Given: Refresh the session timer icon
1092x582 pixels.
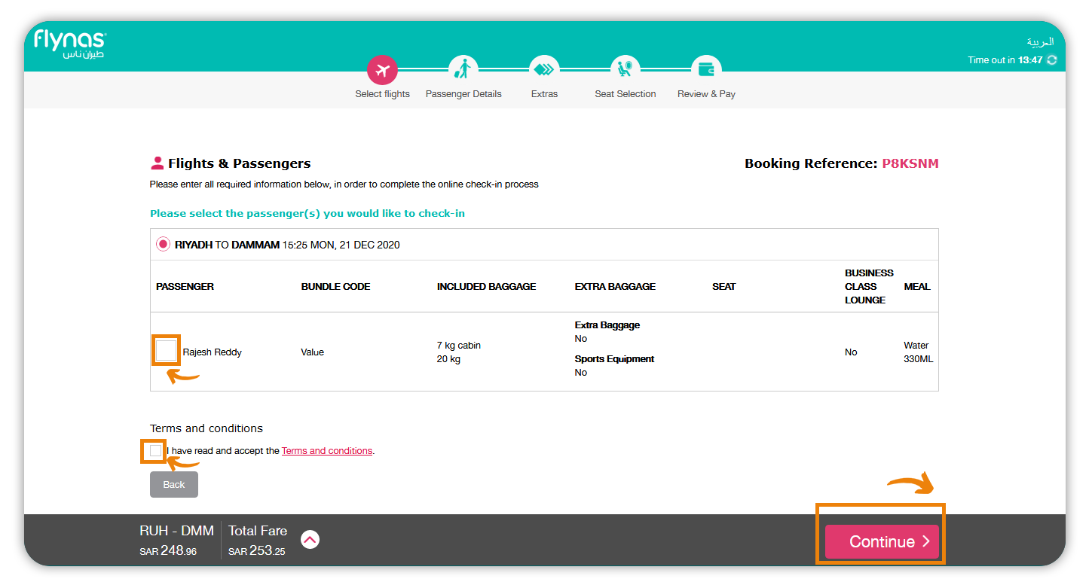Looking at the screenshot, I should pos(1052,59).
